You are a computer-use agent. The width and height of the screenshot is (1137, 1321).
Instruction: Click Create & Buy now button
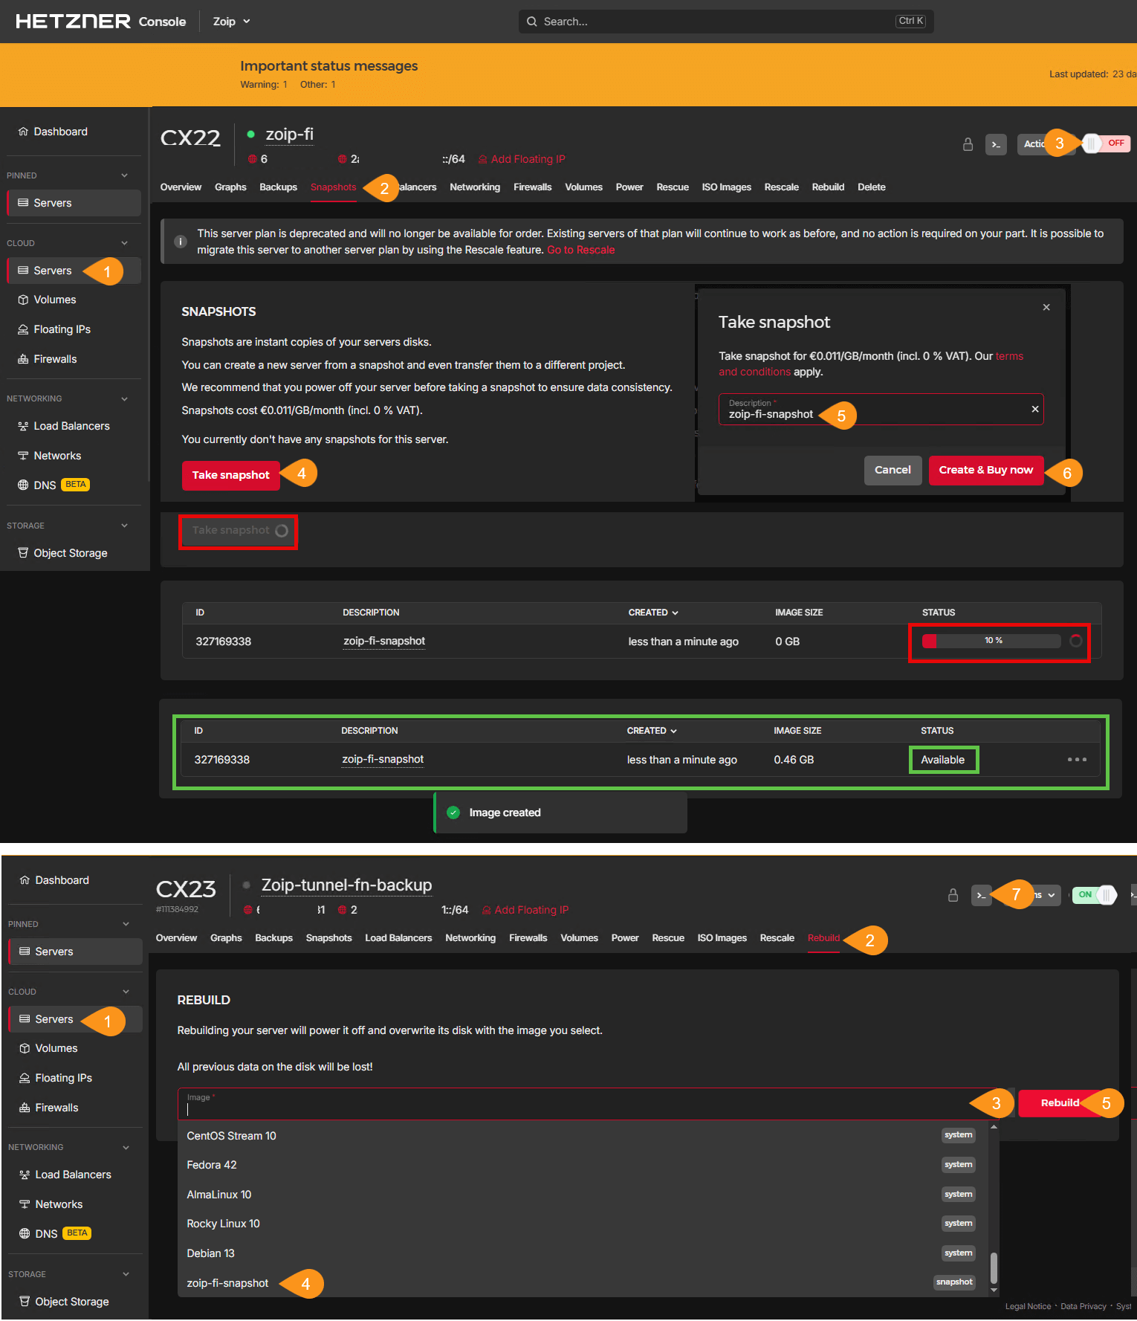[x=985, y=470]
